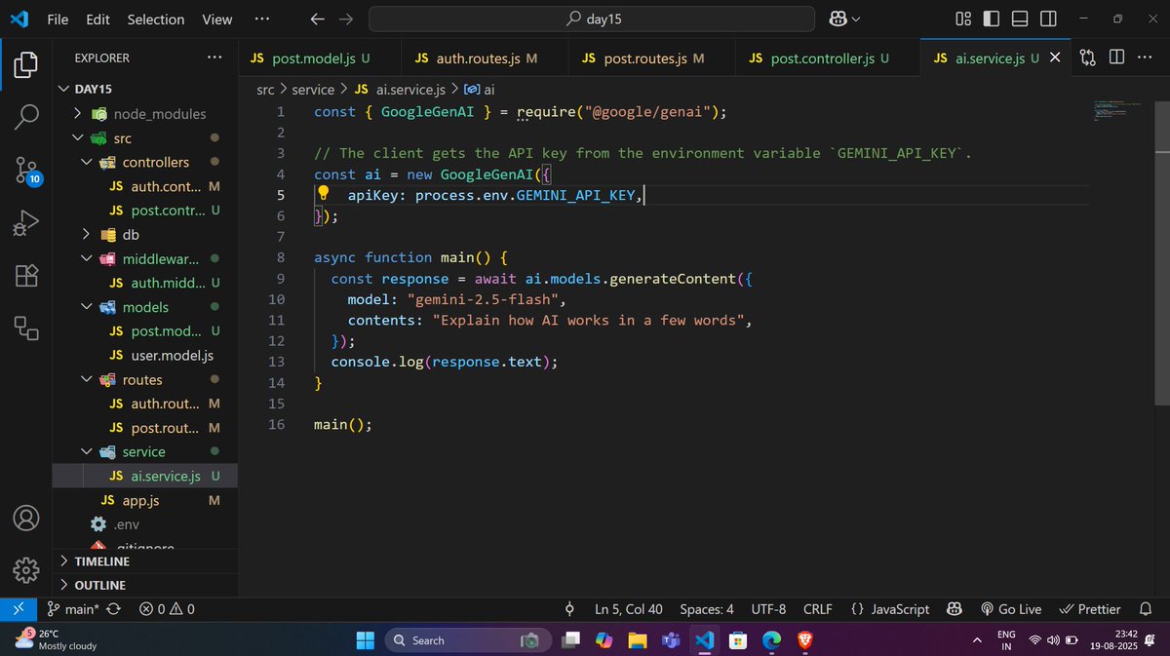Open app.js in explorer
This screenshot has width=1170, height=656.
click(x=146, y=500)
